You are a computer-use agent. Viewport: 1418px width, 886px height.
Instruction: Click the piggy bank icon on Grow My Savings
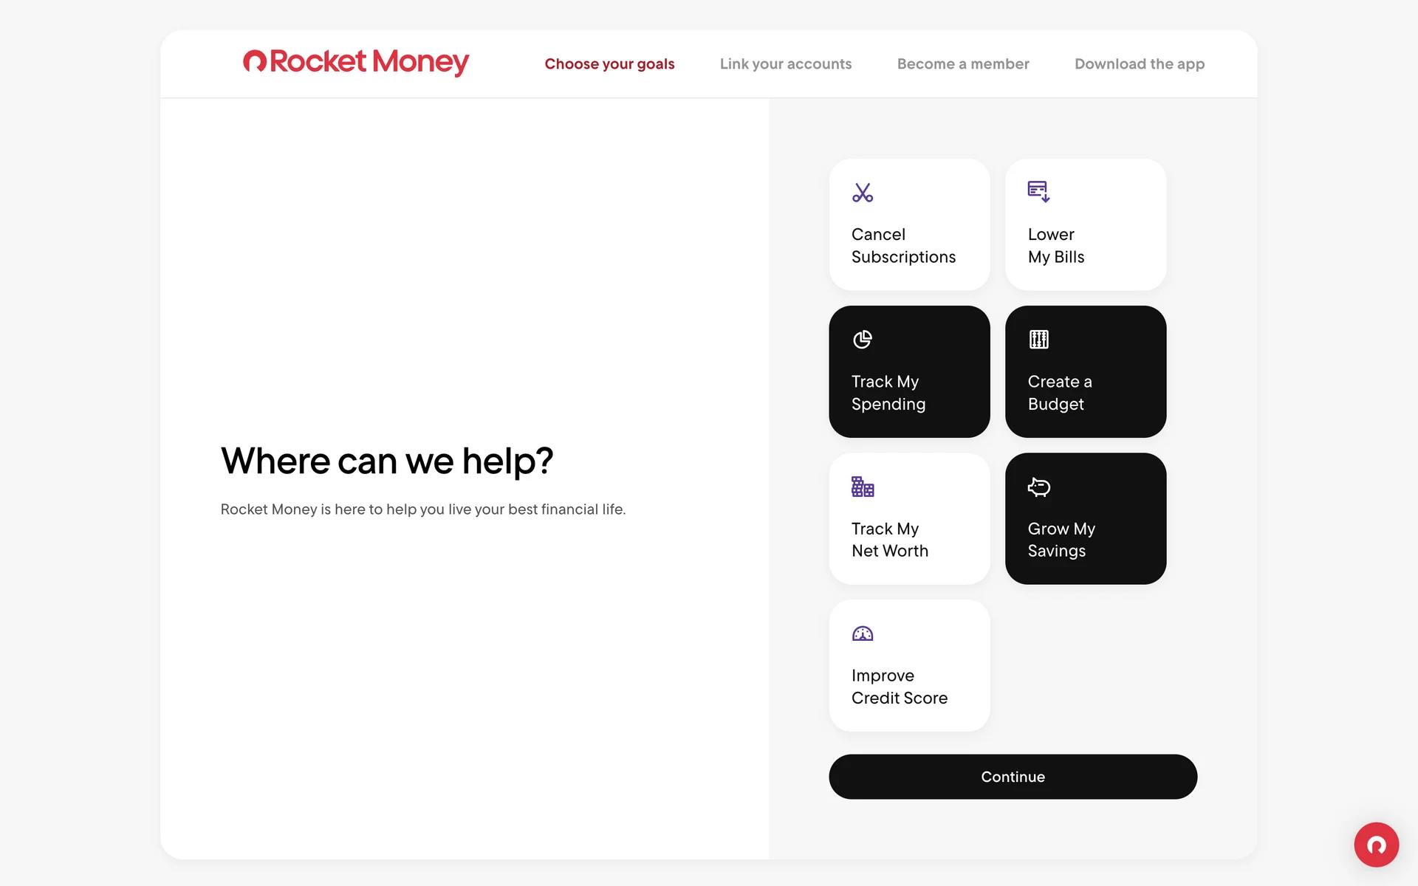[x=1038, y=487]
